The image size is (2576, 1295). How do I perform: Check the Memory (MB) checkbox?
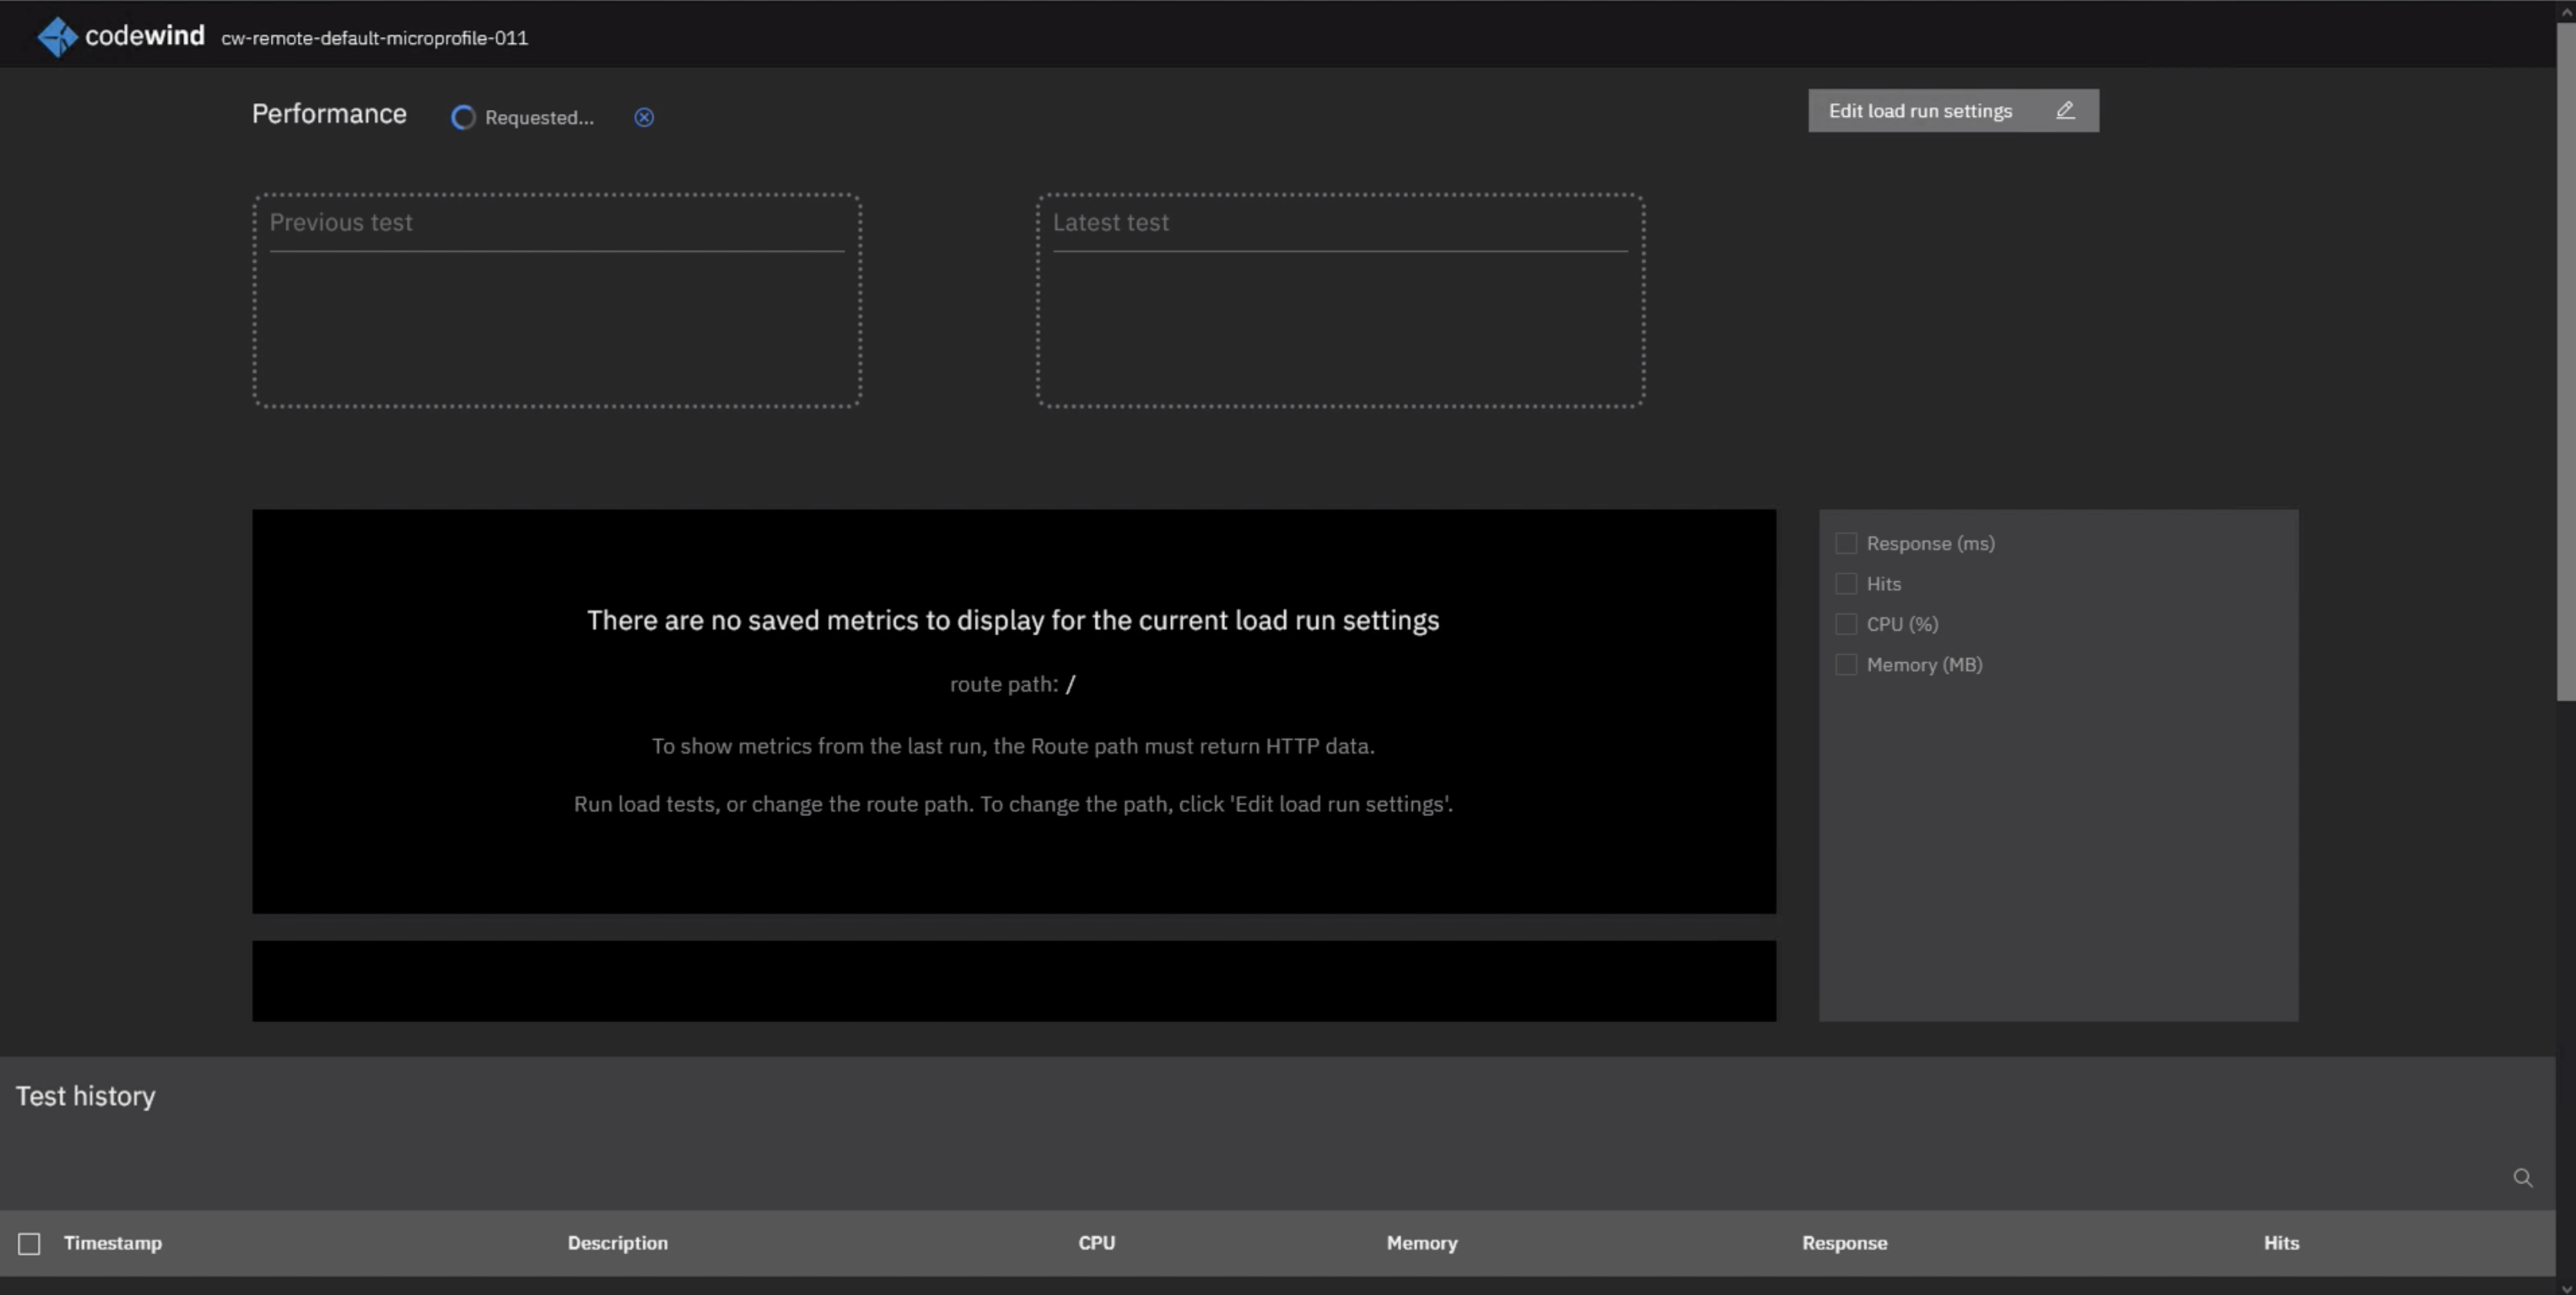(1846, 664)
